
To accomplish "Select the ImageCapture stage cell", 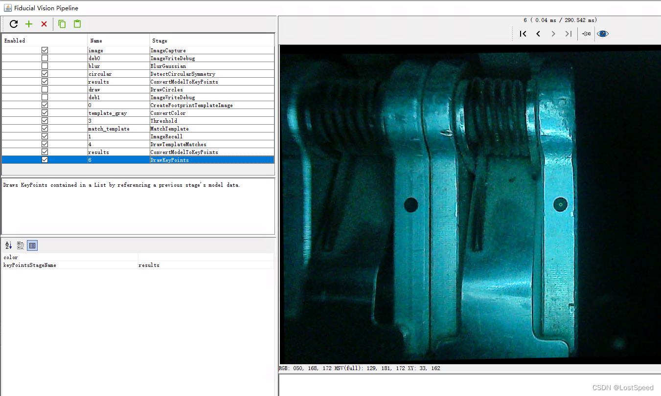I will coord(212,50).
